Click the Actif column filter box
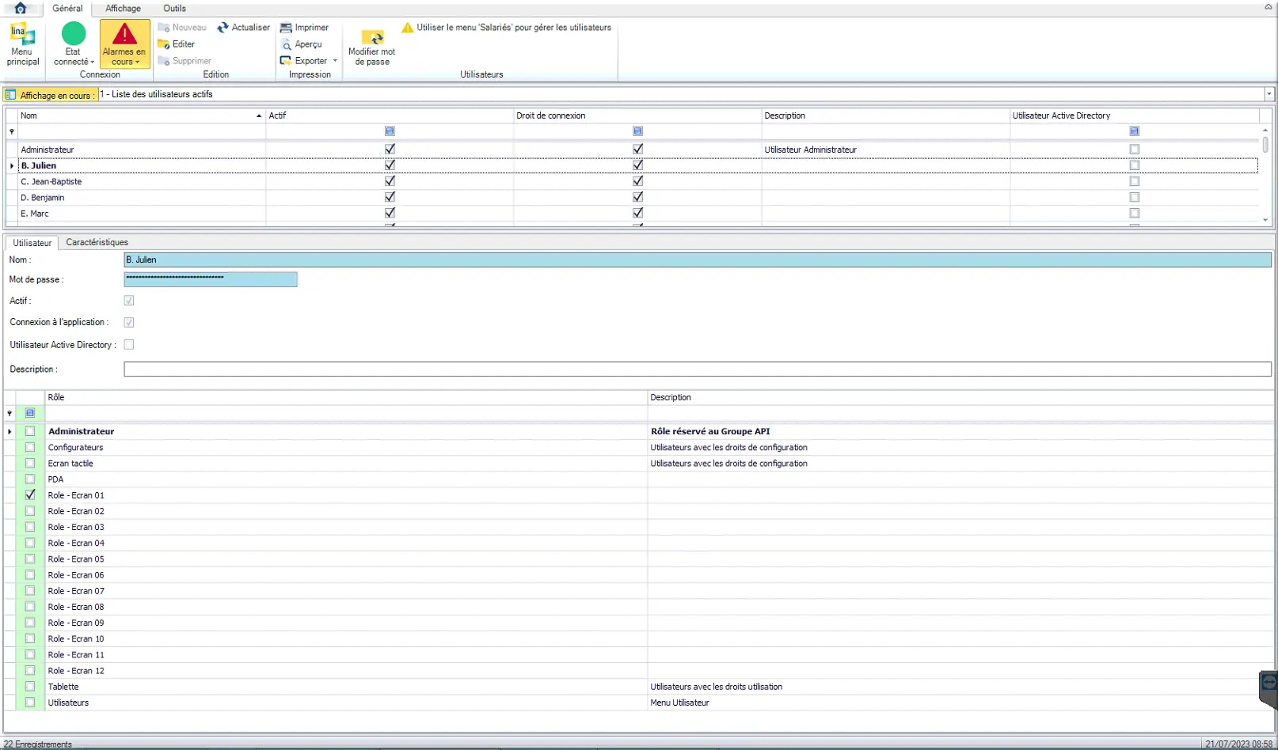The height and width of the screenshot is (750, 1278). tap(390, 131)
